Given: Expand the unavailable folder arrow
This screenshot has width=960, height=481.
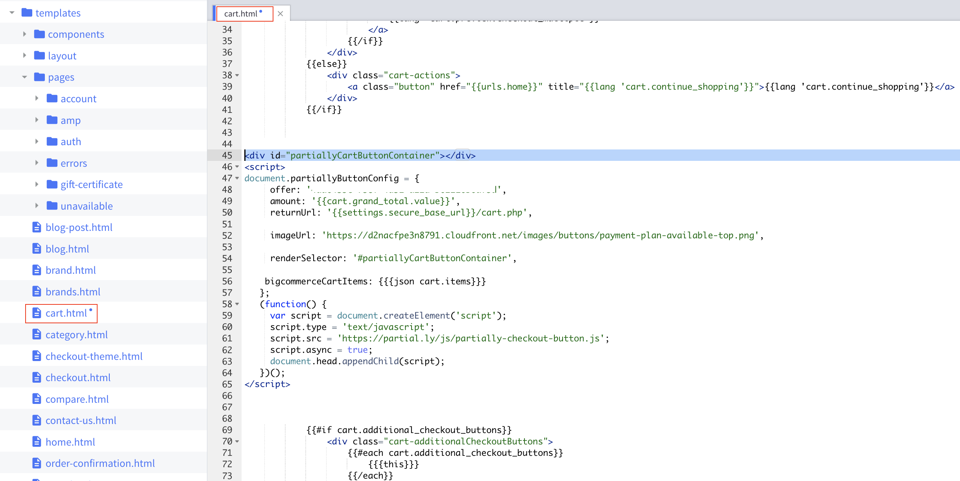Looking at the screenshot, I should pyautogui.click(x=37, y=206).
